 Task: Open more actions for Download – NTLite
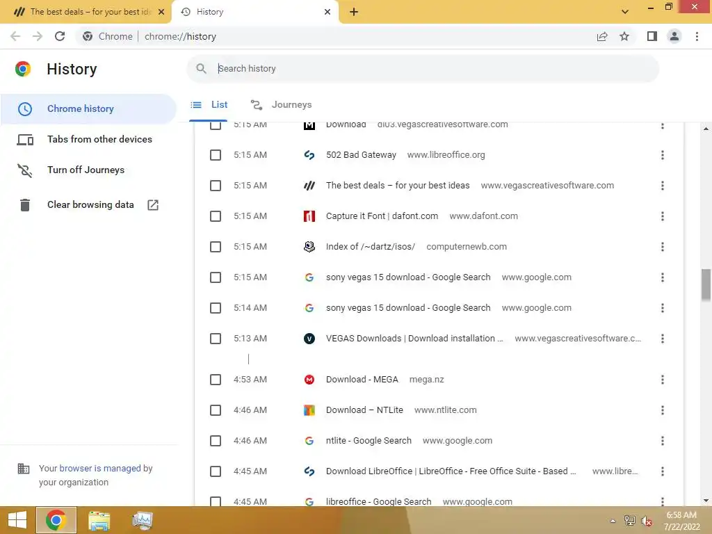point(663,410)
